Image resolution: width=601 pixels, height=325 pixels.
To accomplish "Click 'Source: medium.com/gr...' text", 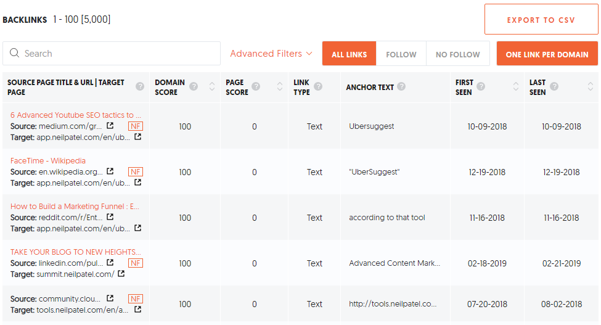I will pos(56,126).
